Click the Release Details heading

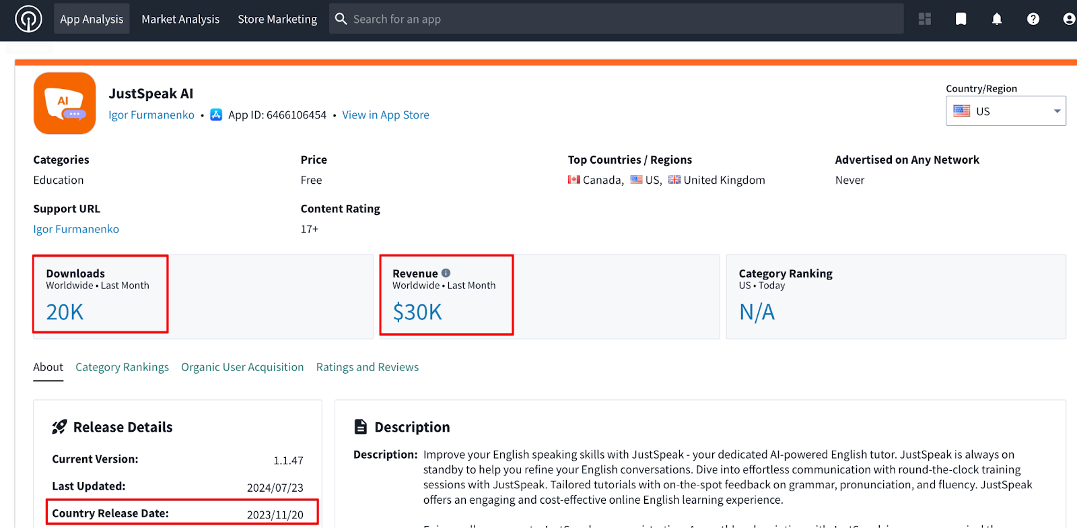click(123, 427)
